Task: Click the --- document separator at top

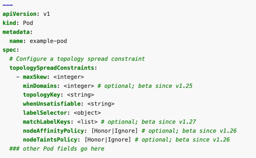Action: [x=8, y=5]
